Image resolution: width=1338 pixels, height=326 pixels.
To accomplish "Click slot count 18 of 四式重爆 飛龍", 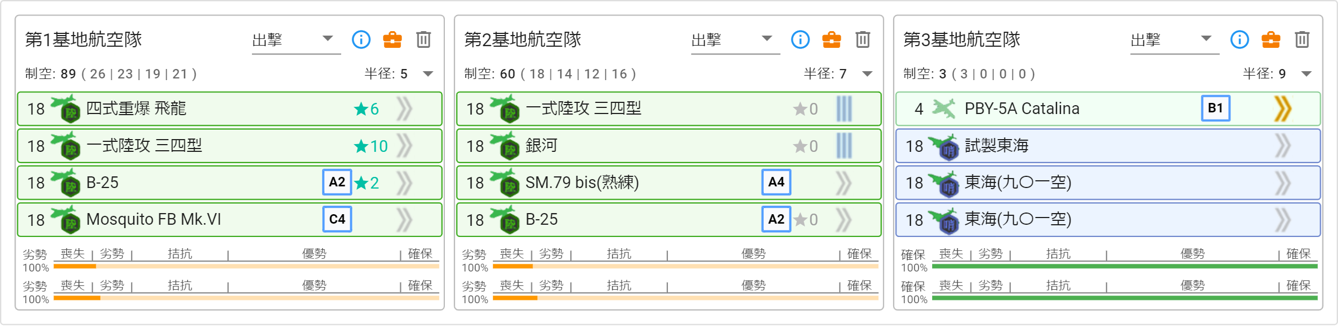I will click(x=36, y=109).
